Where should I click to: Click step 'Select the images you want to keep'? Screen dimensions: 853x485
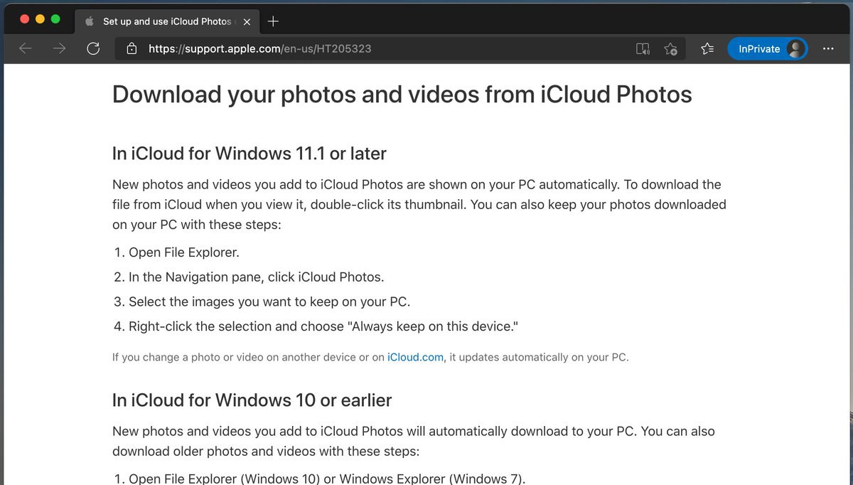[x=269, y=302]
